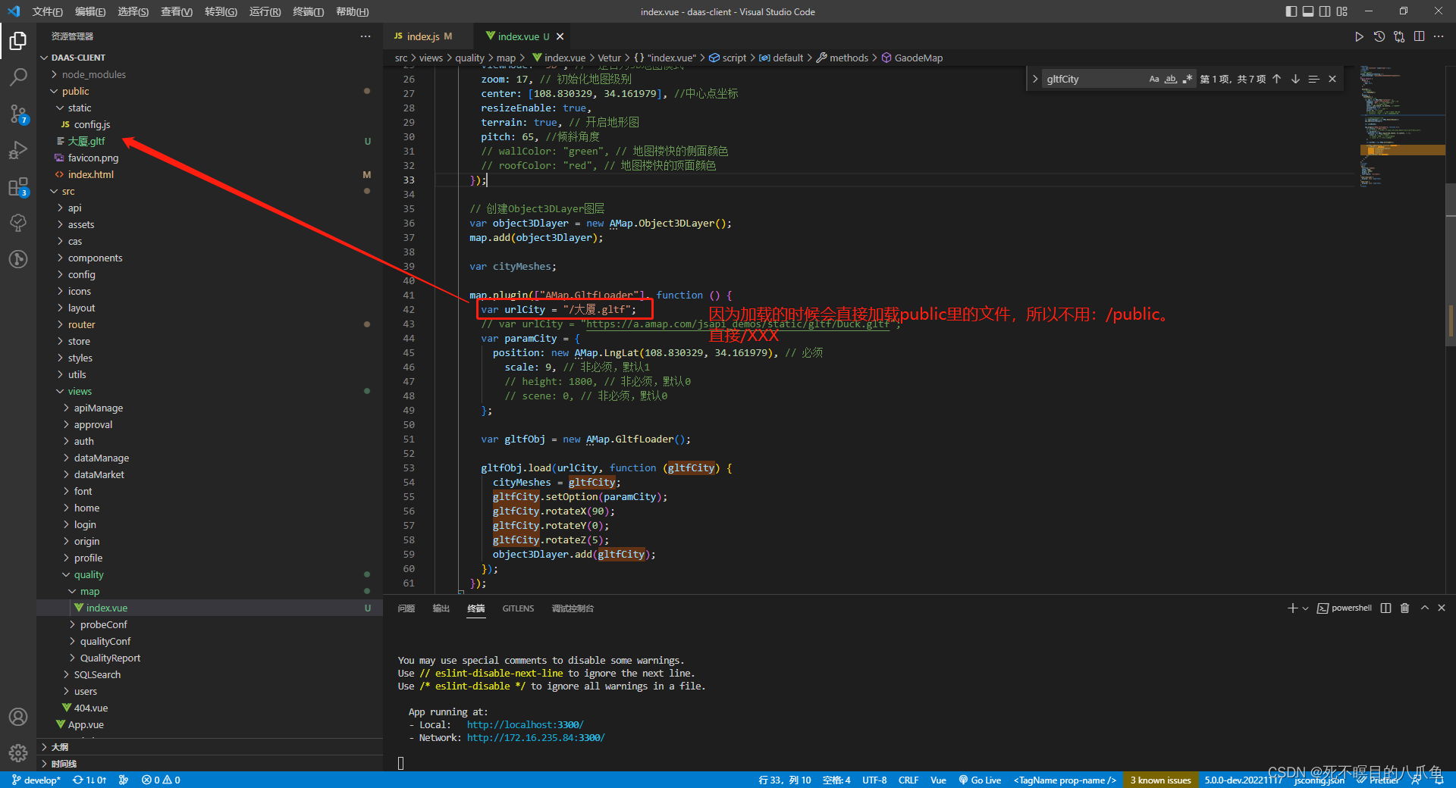Go to next search match arrow

pos(1295,79)
